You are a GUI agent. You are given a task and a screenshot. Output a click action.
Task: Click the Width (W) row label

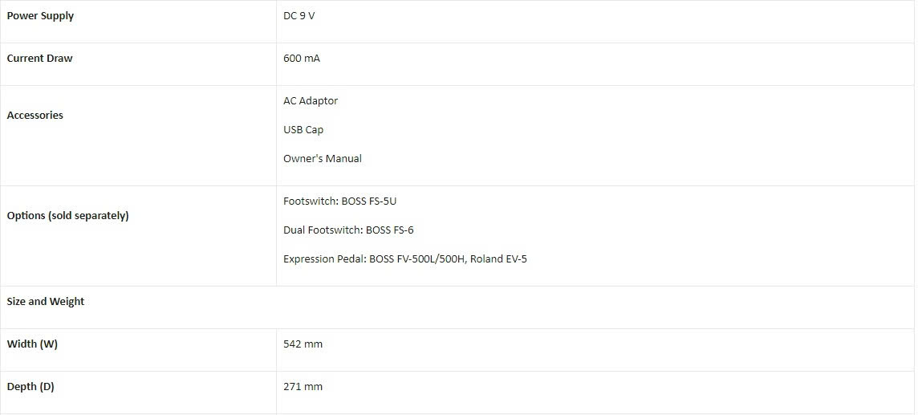click(x=32, y=344)
